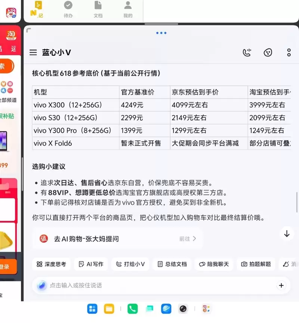
Task: Tap the orange search button in Taobao window
Action: click(7, 66)
